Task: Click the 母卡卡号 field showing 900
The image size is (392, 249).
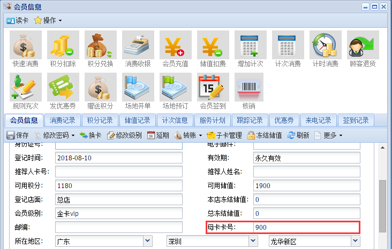Action: [x=307, y=227]
